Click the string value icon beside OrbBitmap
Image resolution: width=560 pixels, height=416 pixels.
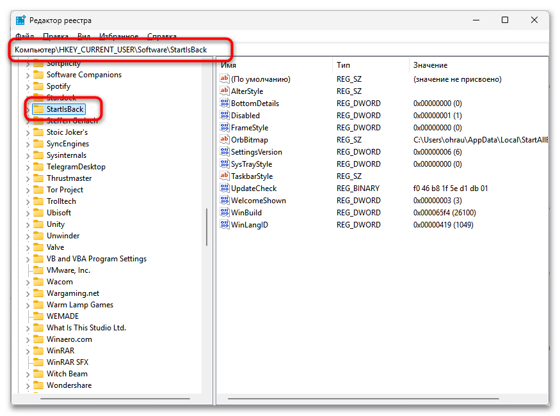[x=225, y=139]
